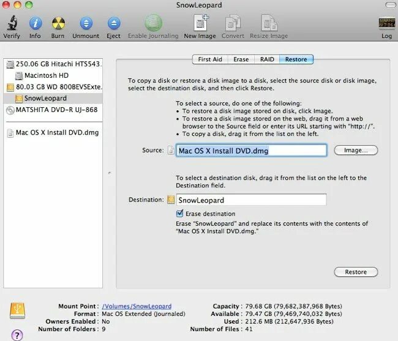The image size is (398, 341).
Task: Uncheck Erase destination checkbox
Action: [179, 214]
